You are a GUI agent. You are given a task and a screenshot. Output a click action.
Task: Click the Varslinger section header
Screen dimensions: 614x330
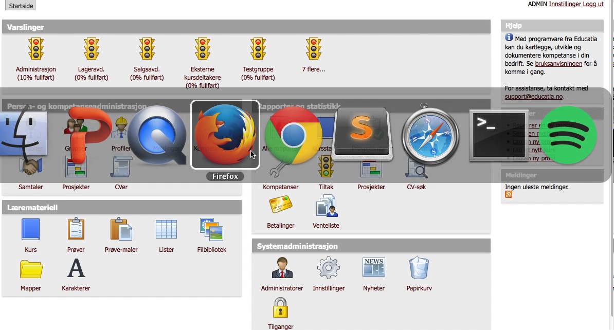pos(246,27)
